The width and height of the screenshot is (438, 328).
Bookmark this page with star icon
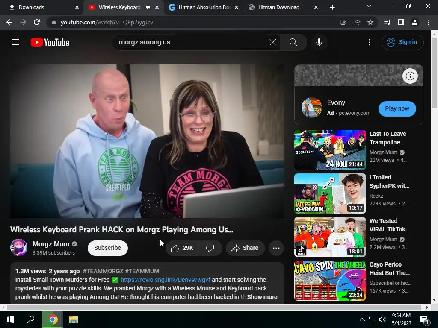click(370, 22)
